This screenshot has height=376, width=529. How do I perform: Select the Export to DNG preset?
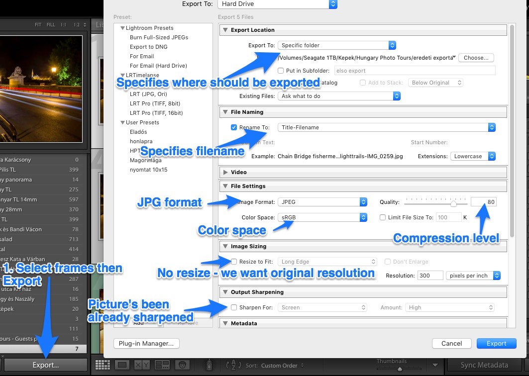pos(148,47)
